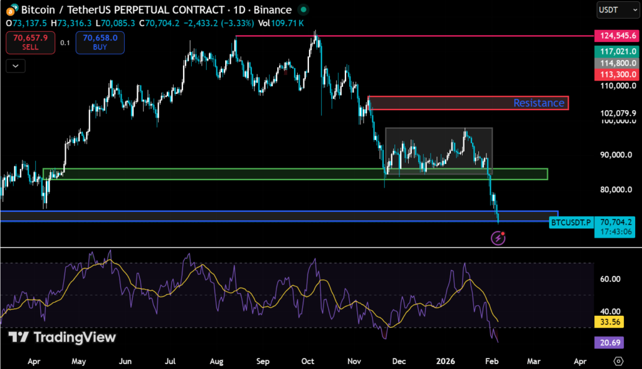Toggle the purple 20.69 indicator value label

(608, 342)
